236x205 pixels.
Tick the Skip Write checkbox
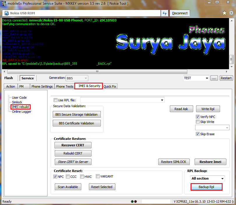click(198, 121)
